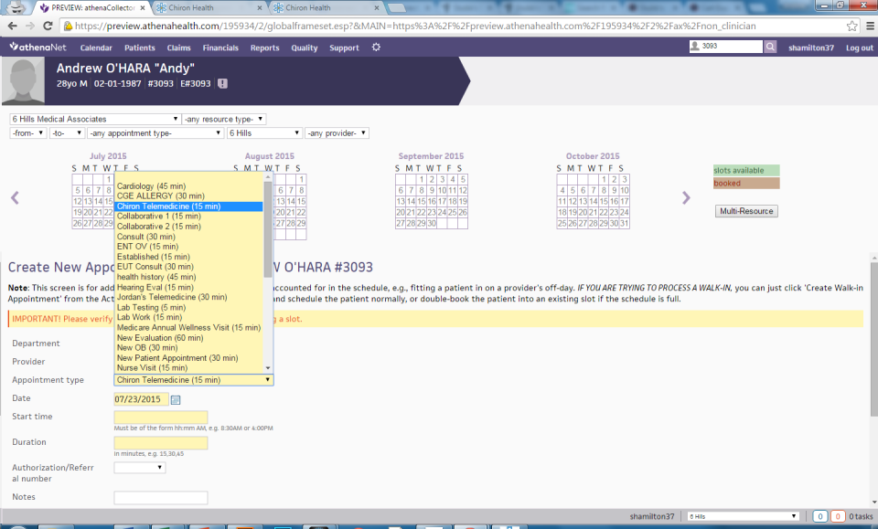Screen dimensions: 878x529
Task: Choose Medicare Annual Wellness Visit option
Action: coord(188,328)
